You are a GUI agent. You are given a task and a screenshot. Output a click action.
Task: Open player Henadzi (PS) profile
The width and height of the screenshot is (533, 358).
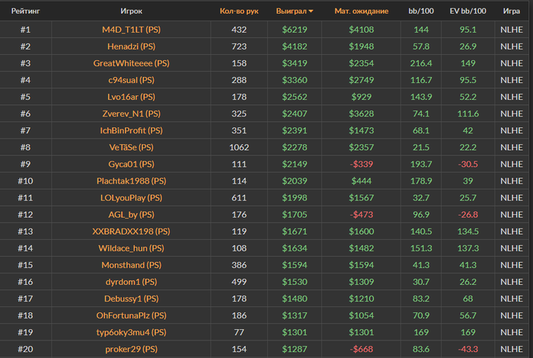point(131,46)
